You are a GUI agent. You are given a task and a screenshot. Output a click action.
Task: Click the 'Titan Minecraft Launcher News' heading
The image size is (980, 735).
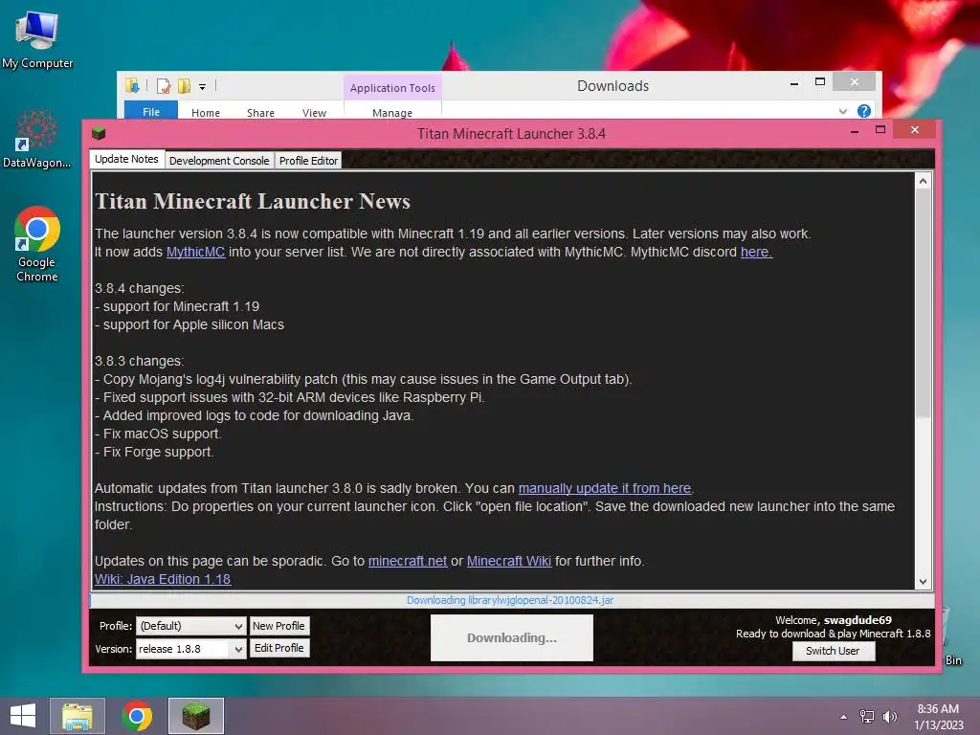coord(253,201)
